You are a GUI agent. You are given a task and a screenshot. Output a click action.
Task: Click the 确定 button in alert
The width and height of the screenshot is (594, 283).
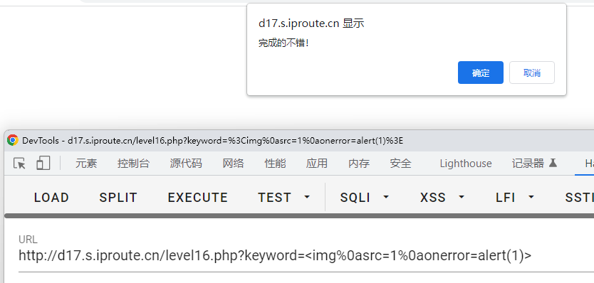click(480, 73)
